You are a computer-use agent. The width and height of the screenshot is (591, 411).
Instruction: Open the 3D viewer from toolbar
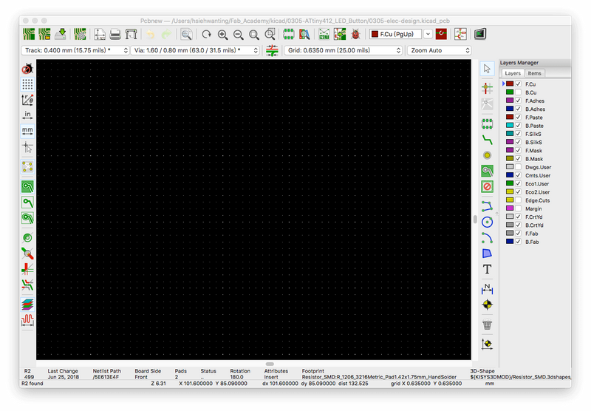tap(480, 34)
